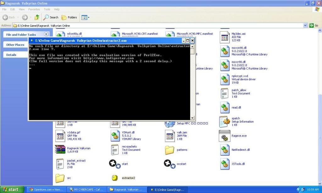Select the extractor2 file icon

pyautogui.click(x=115, y=178)
